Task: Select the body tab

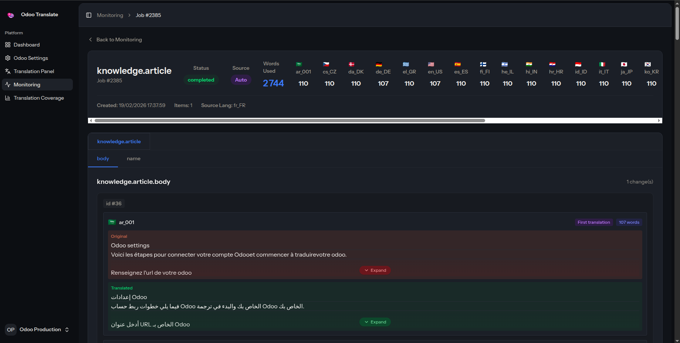Action: point(103,158)
